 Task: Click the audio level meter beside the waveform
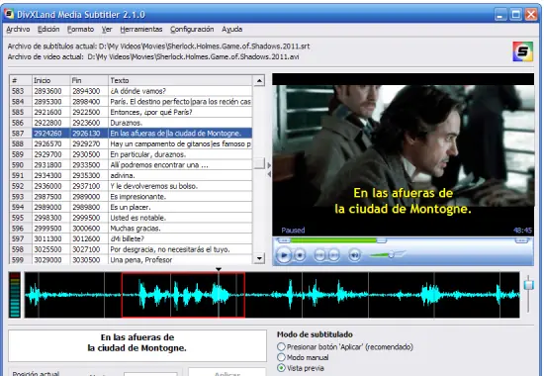(15, 295)
